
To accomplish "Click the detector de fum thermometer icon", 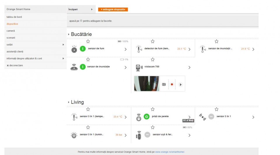I will tap(139, 49).
